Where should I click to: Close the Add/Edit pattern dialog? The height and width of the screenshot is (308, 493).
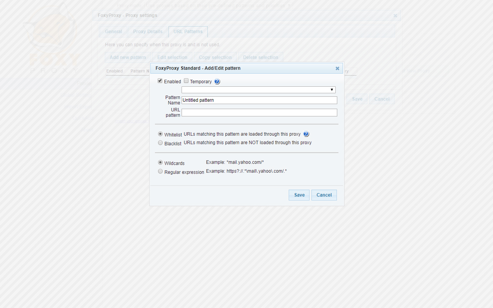click(337, 68)
